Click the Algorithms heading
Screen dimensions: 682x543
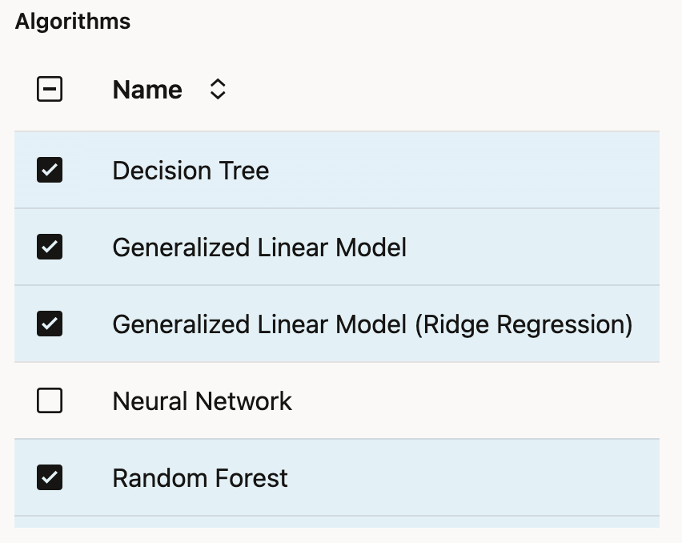tap(72, 21)
